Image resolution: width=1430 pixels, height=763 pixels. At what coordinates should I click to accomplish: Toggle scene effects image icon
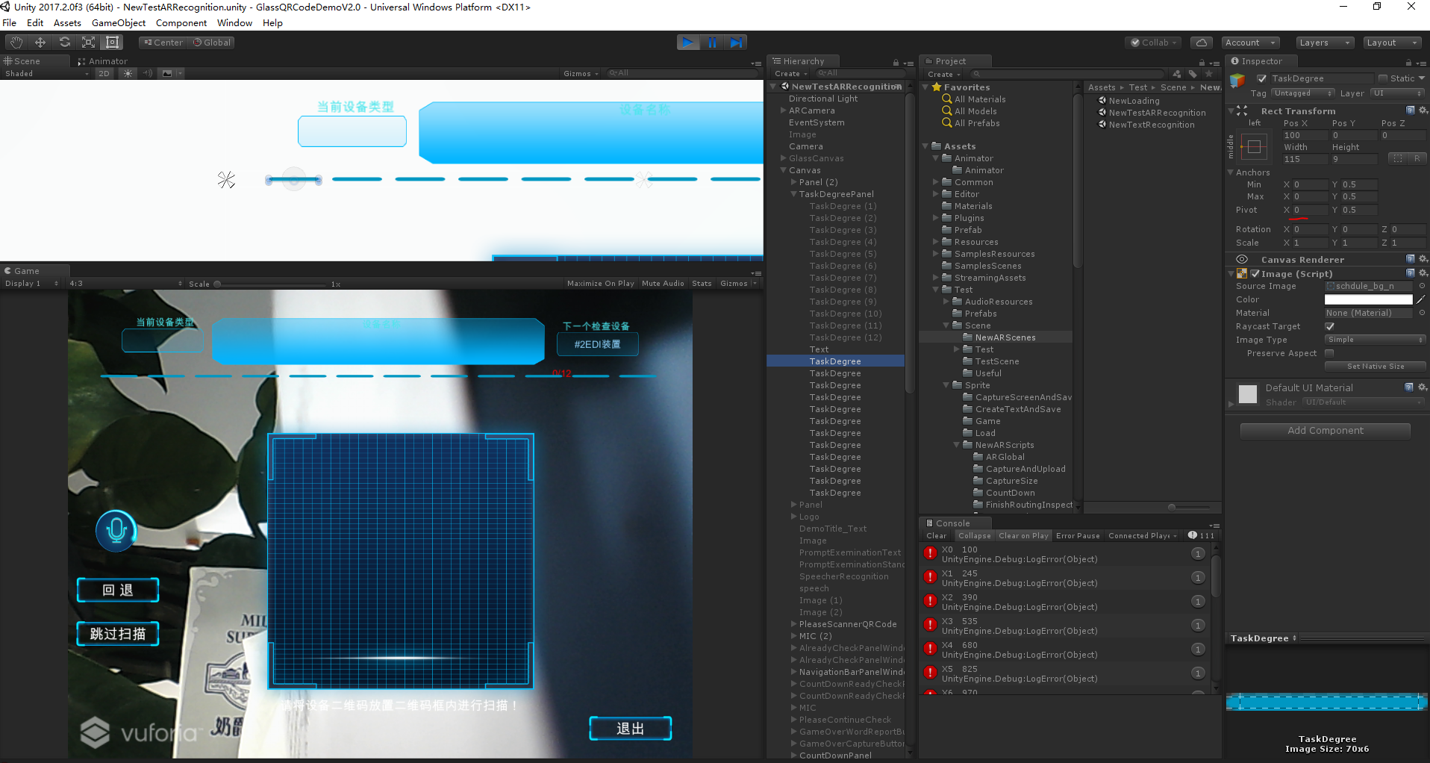(167, 73)
